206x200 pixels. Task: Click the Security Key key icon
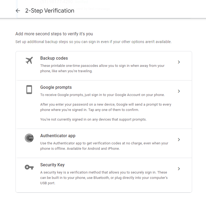click(x=29, y=167)
